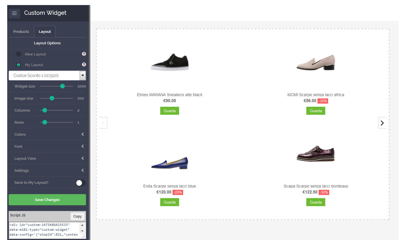
Task: Click the Image size value 200
Action: pyautogui.click(x=81, y=99)
